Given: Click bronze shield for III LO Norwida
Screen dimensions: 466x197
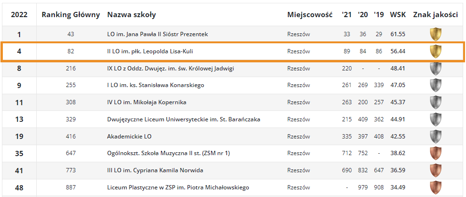Looking at the screenshot, I should point(436,171).
